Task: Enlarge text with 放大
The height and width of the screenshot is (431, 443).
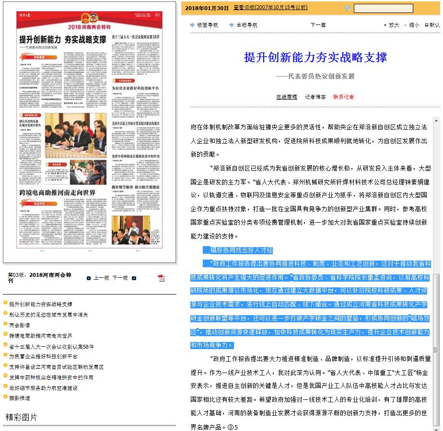Action: click(x=392, y=25)
